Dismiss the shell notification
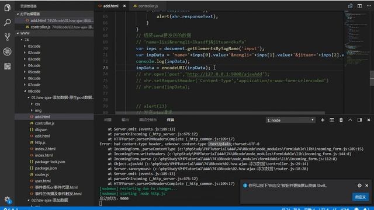Screen dimensions: 374x210 pyautogui.click(x=366, y=185)
